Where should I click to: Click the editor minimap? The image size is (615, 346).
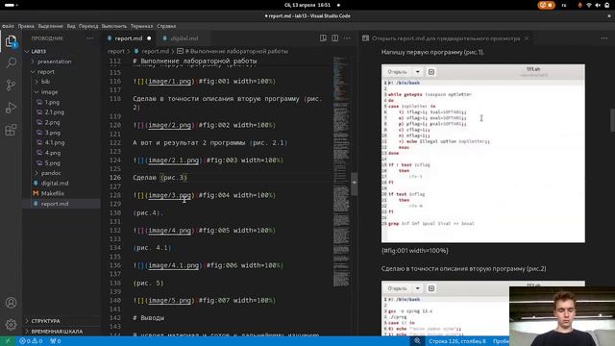(x=341, y=173)
